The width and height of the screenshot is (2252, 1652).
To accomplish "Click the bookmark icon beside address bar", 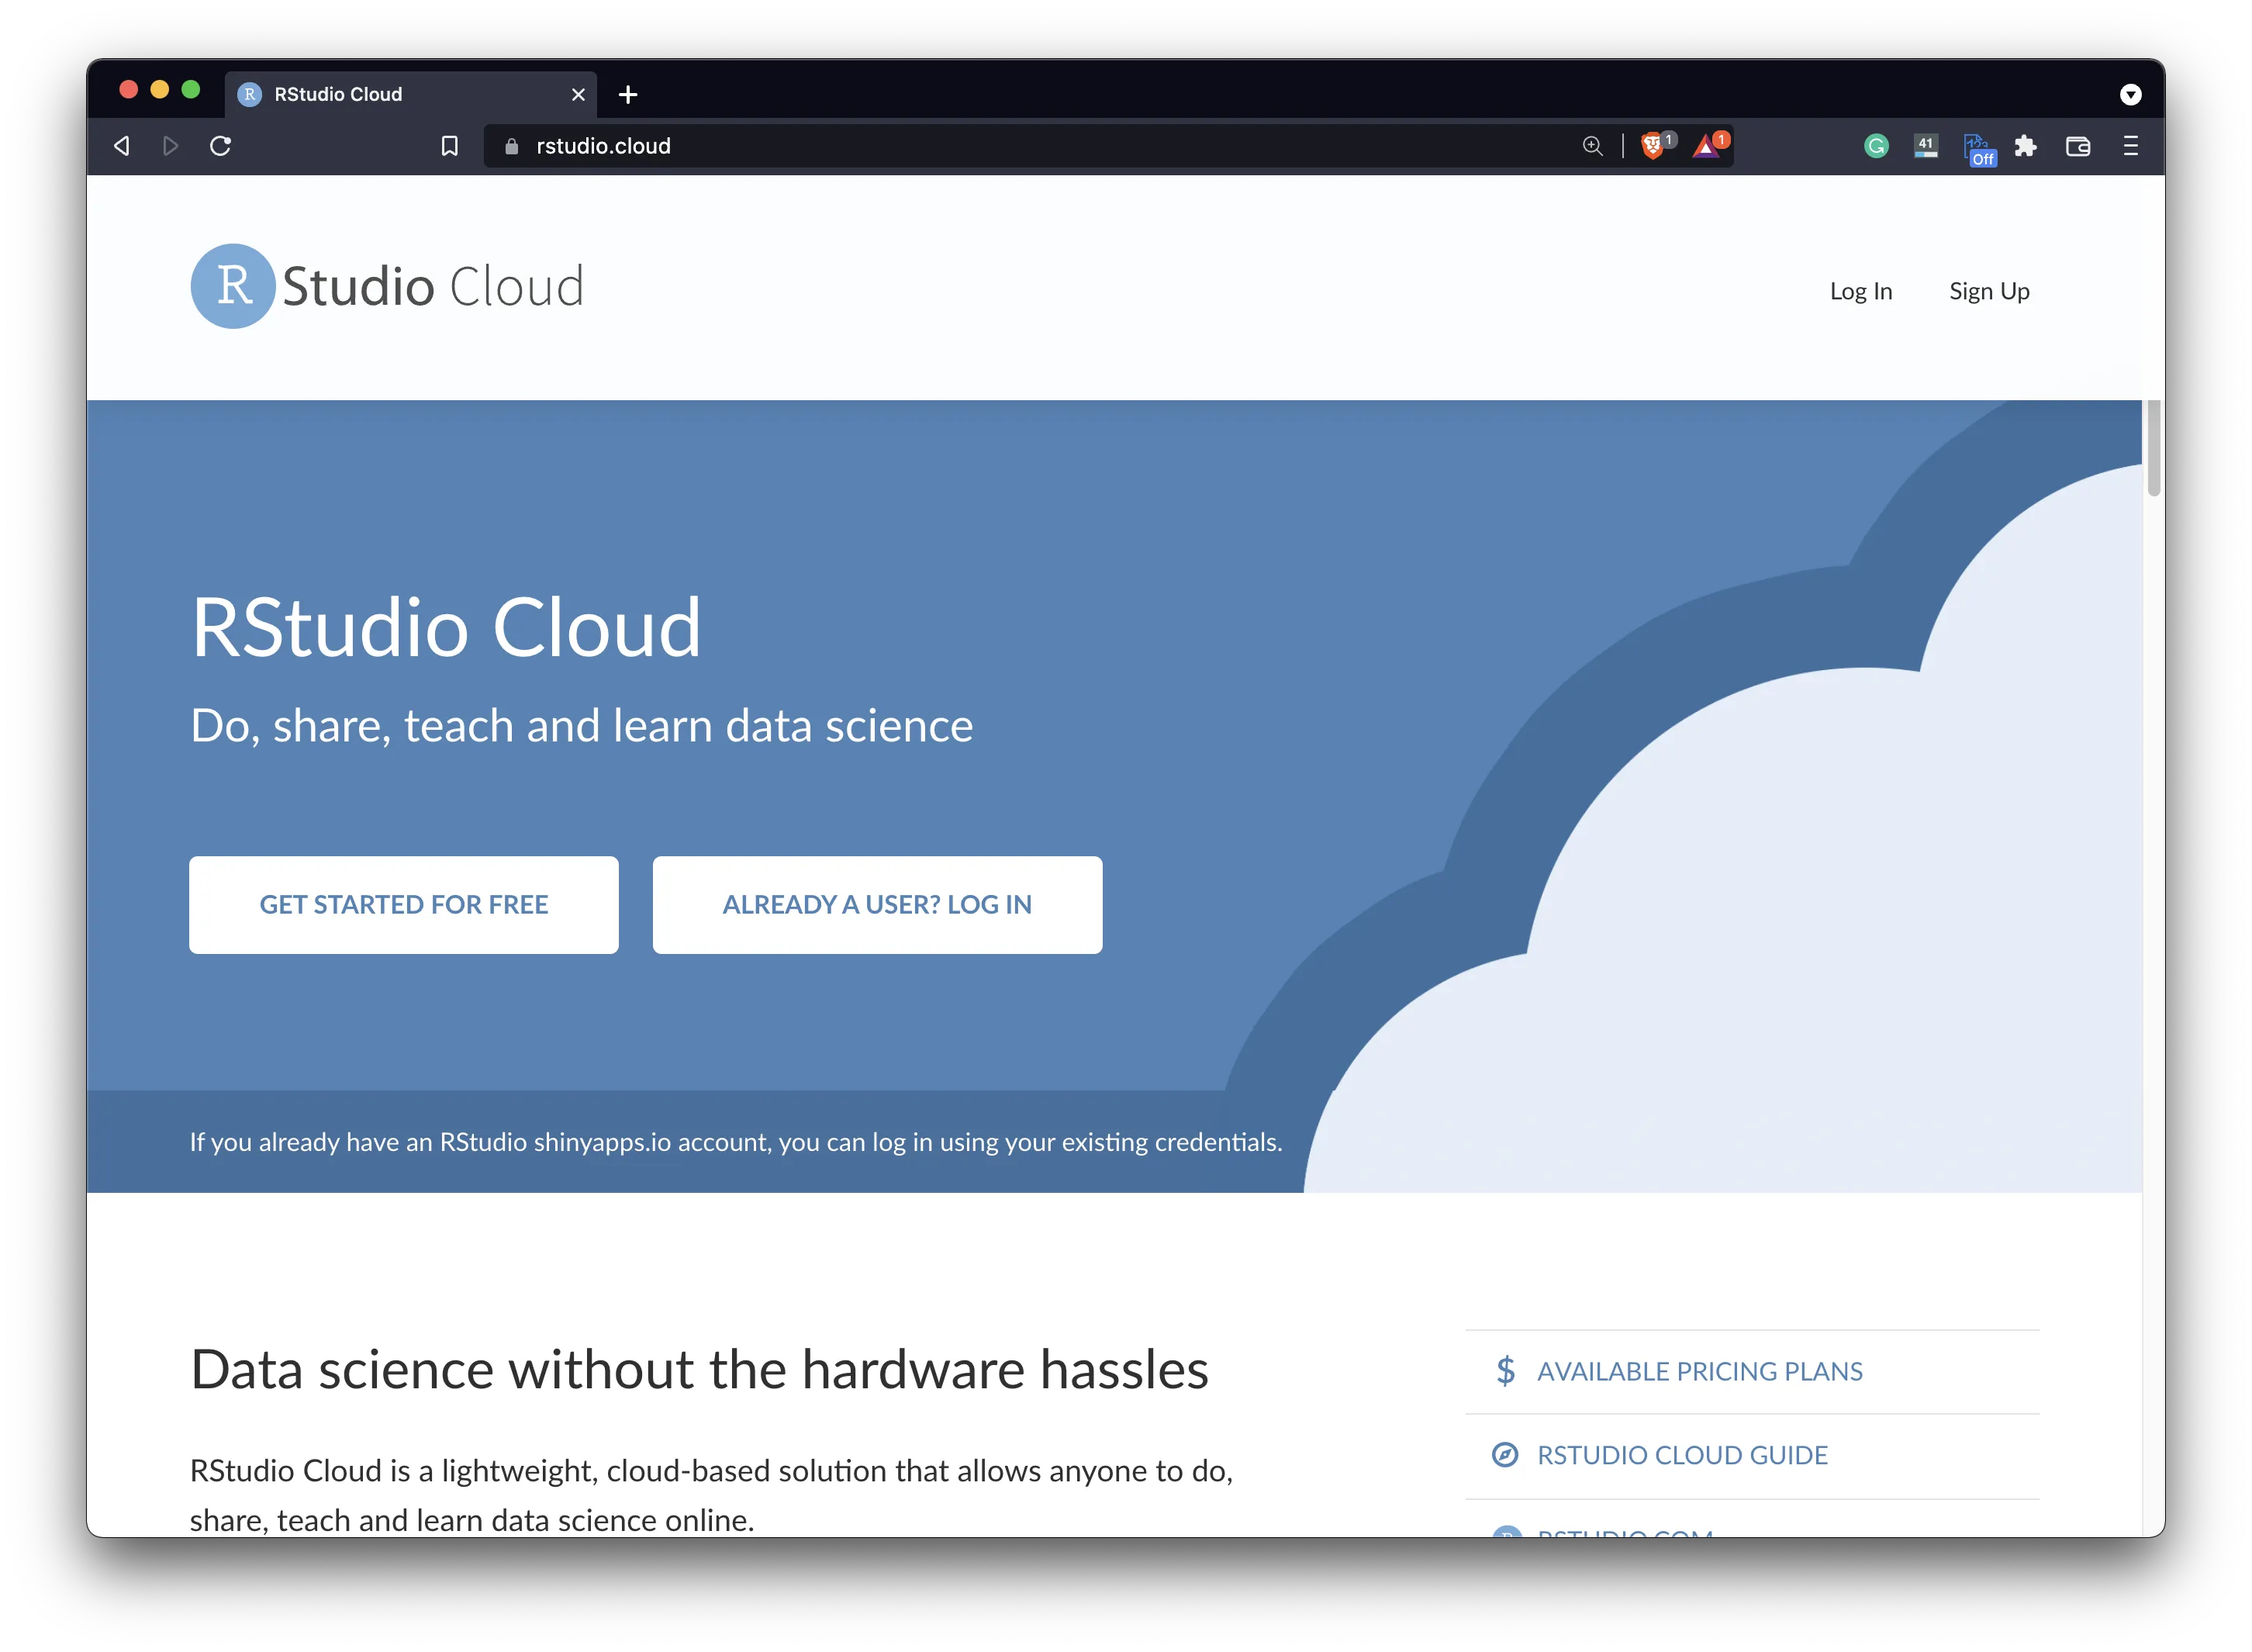I will point(450,147).
